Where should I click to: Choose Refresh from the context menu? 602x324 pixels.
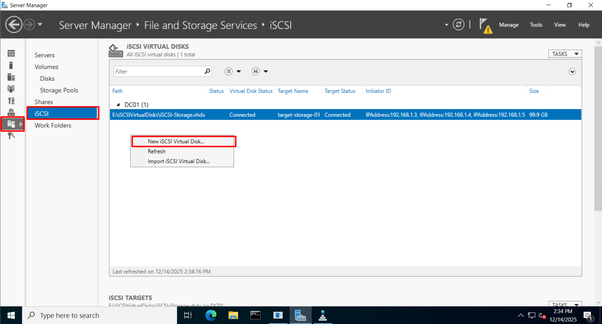[x=182, y=151]
